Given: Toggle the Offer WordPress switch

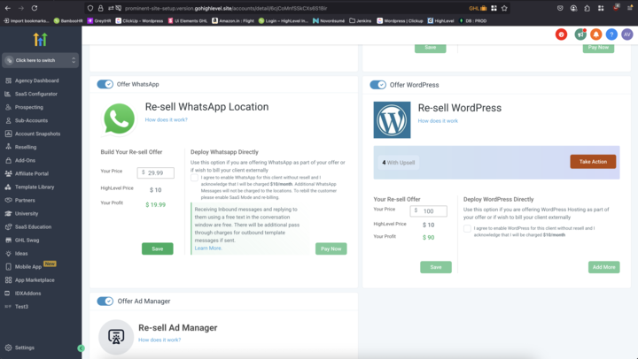Looking at the screenshot, I should (x=378, y=85).
